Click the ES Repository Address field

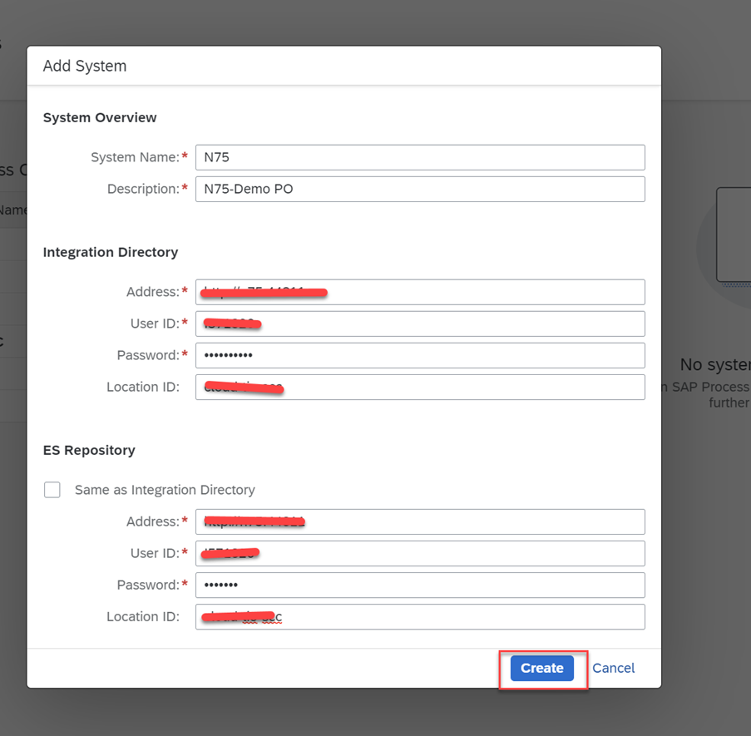420,521
